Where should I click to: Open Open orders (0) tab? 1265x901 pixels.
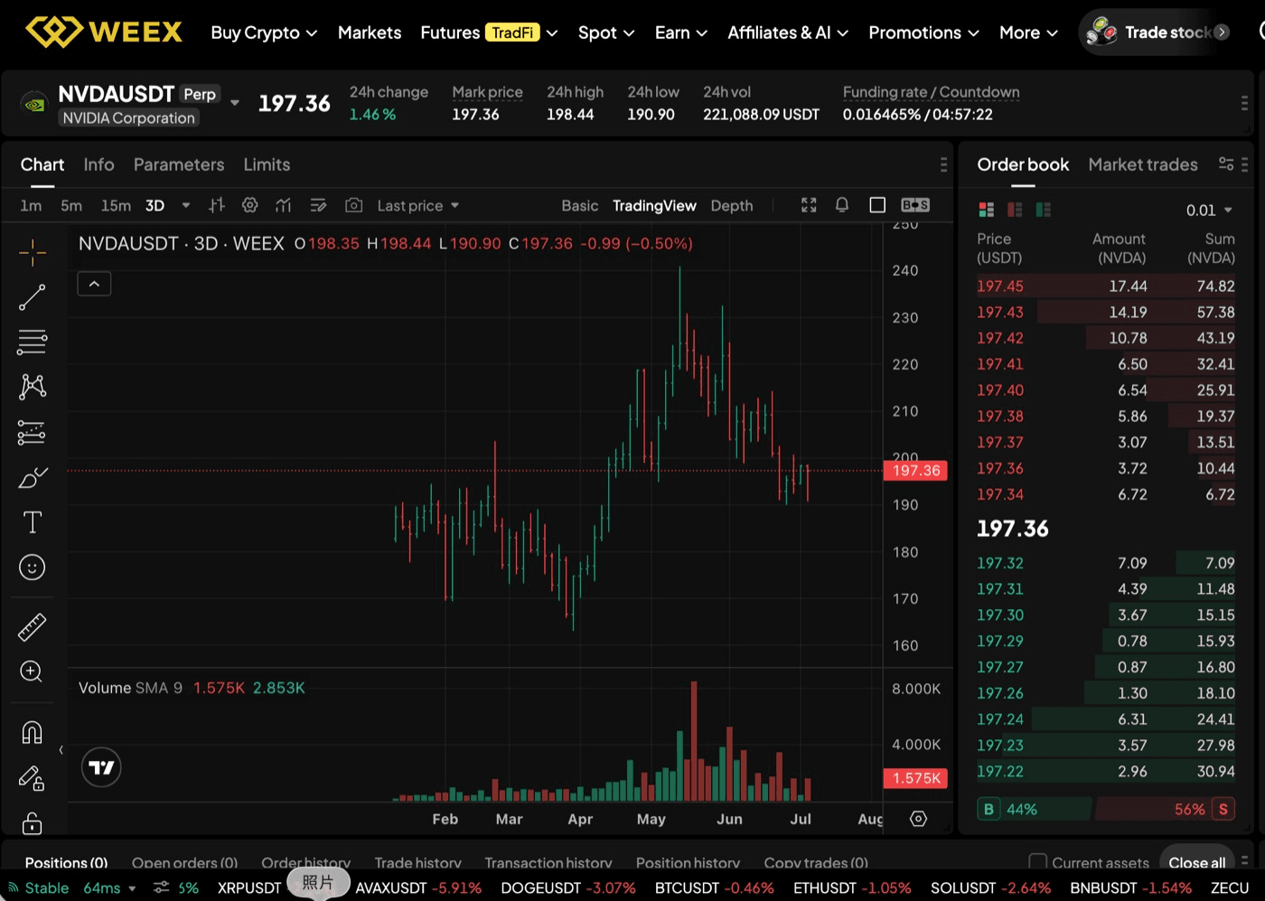[184, 862]
